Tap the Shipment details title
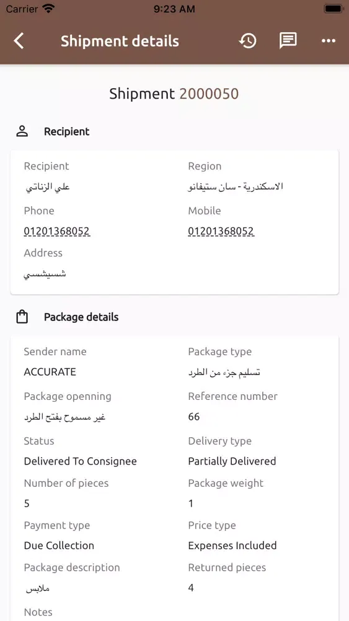Screen dimensions: 349x621 tap(120, 41)
